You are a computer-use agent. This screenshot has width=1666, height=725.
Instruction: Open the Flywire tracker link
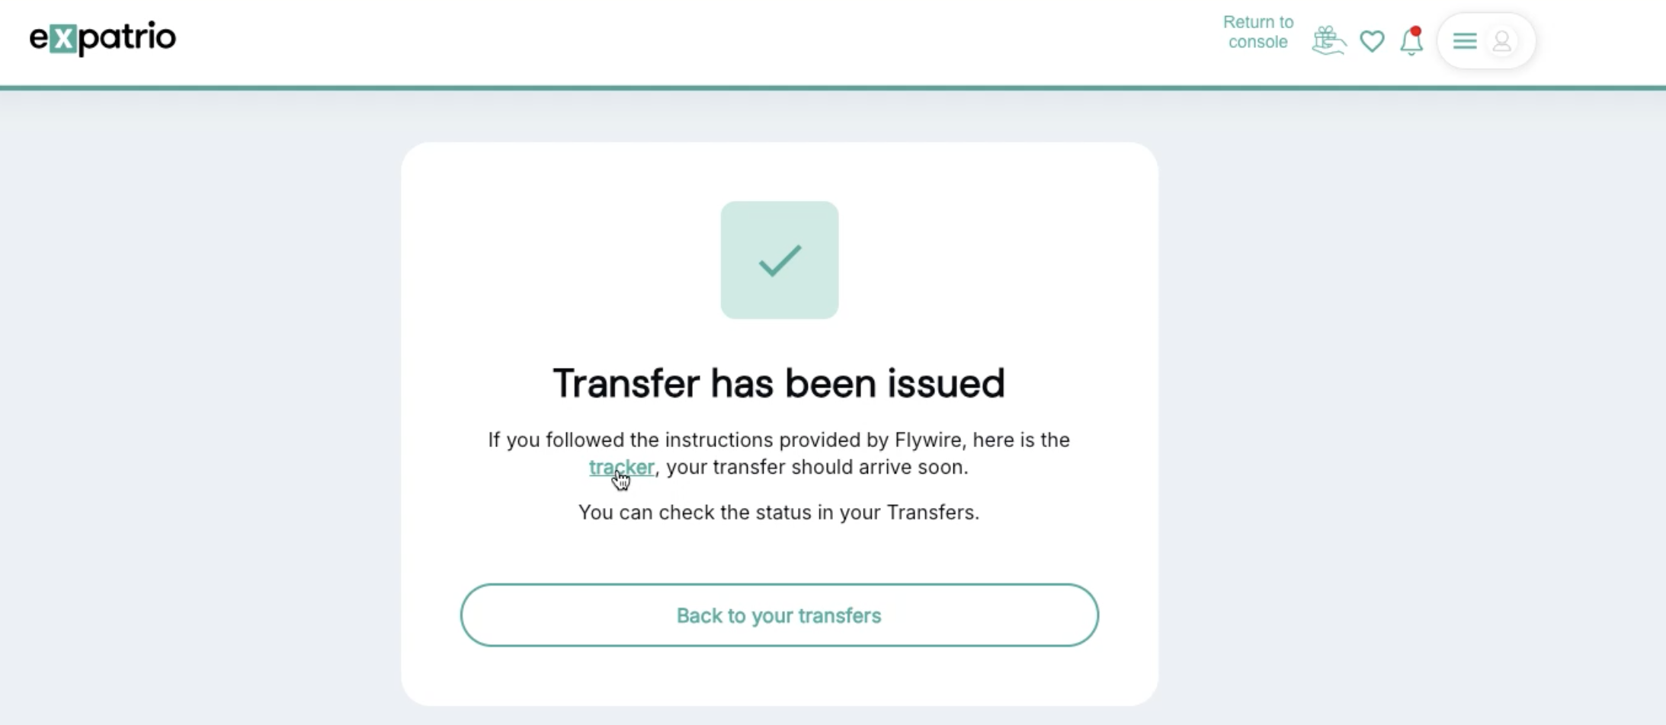point(621,467)
